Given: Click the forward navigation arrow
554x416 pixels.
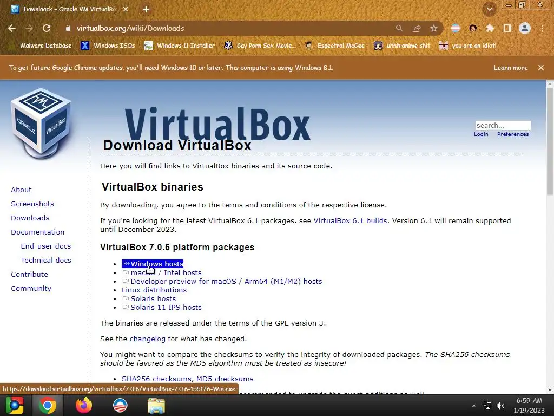Looking at the screenshot, I should pos(29,28).
